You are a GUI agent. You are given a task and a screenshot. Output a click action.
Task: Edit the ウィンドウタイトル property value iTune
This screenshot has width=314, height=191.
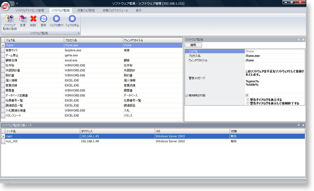[275, 60]
